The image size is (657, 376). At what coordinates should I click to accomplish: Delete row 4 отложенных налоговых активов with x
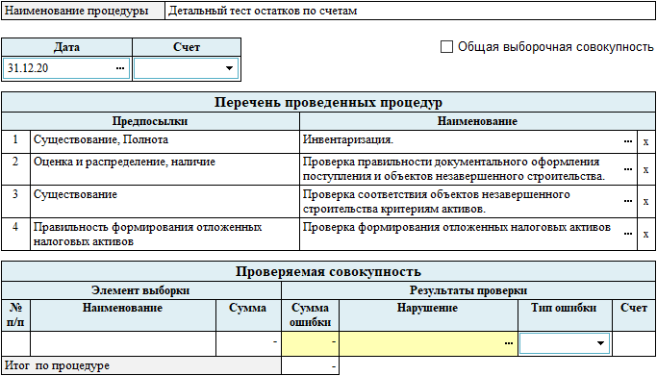[x=646, y=234]
